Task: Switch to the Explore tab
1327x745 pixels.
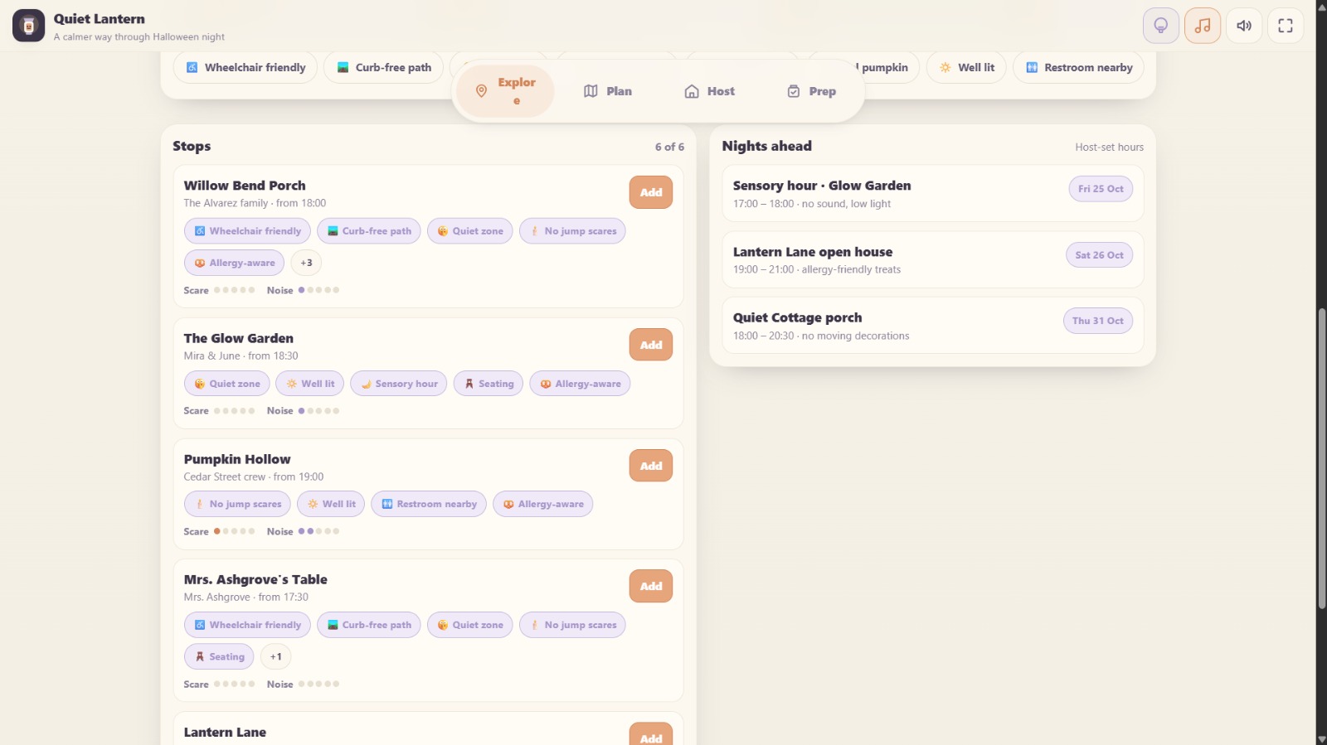Action: 505,91
